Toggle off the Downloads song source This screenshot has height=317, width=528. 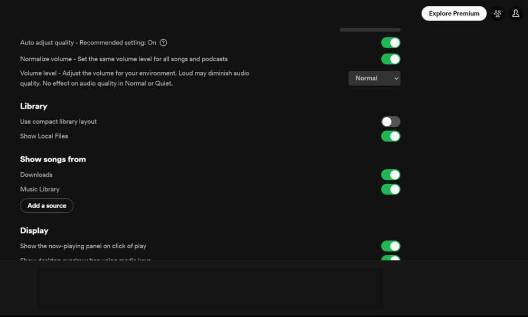pos(391,174)
